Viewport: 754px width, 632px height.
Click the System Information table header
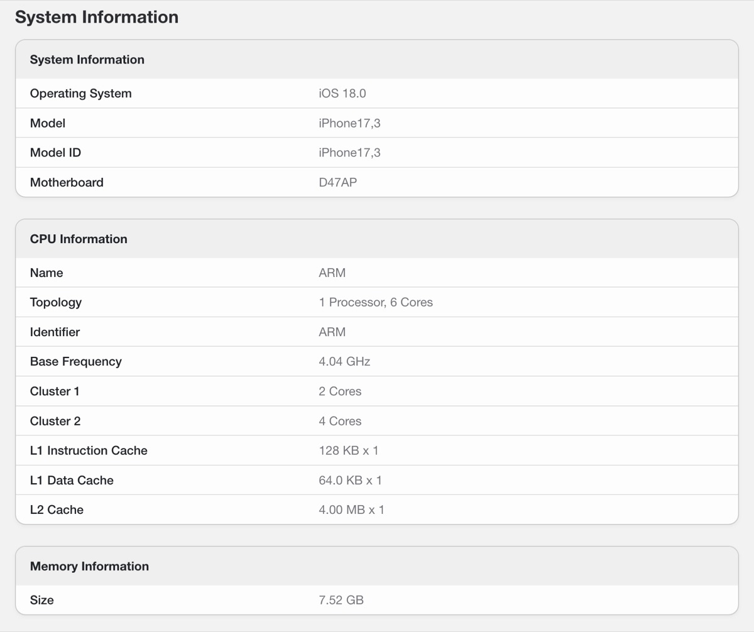click(87, 60)
